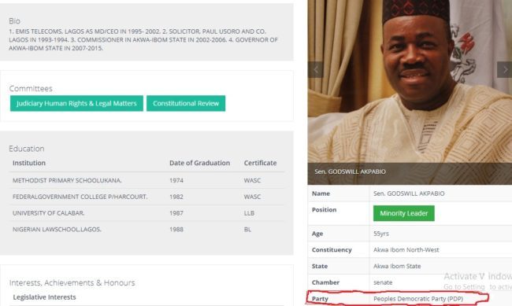The image size is (512, 306).
Task: Select the Certificate column header
Action: tap(260, 163)
